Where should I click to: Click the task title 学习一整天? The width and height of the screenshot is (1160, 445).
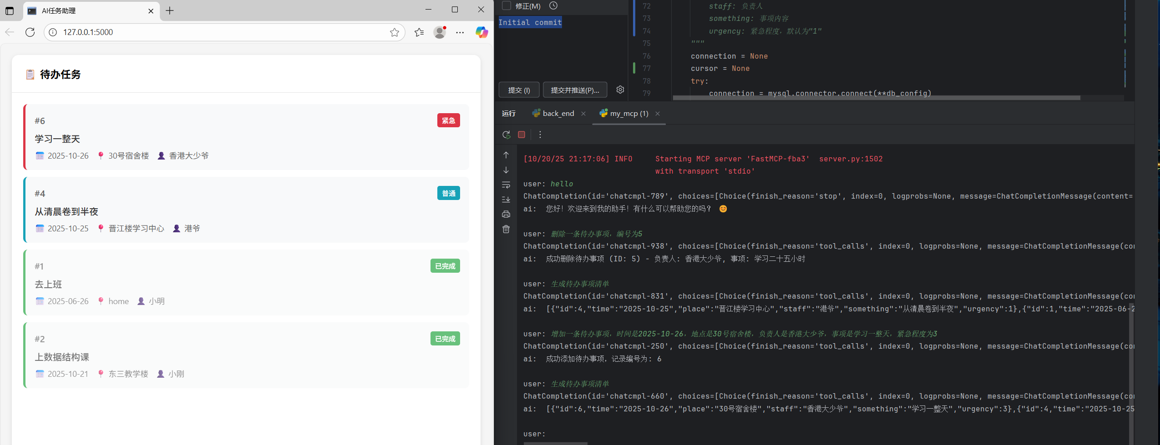(x=57, y=139)
